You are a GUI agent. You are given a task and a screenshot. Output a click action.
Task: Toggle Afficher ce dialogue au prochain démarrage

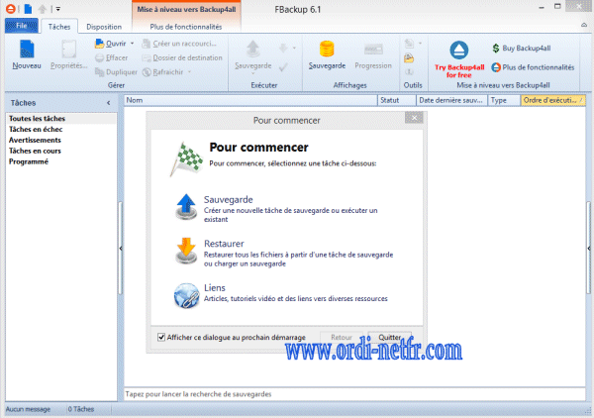161,337
